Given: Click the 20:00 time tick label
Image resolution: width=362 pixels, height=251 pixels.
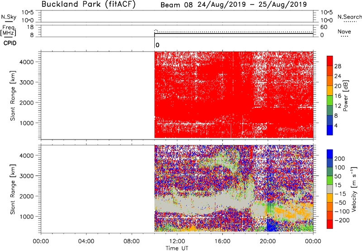Looking at the screenshot, I should pyautogui.click(x=267, y=241).
